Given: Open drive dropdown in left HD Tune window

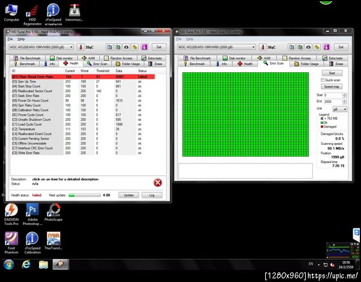Looking at the screenshot, I should pos(42,47).
